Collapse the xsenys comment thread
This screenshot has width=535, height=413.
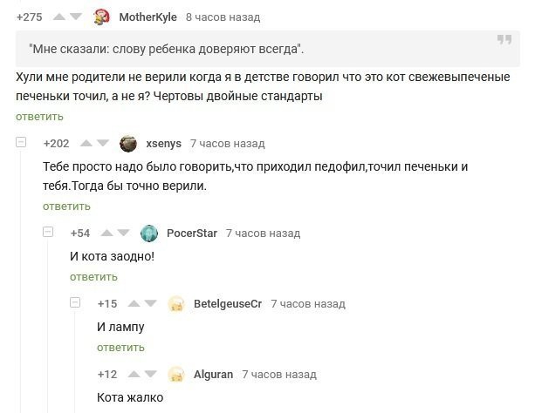point(21,143)
